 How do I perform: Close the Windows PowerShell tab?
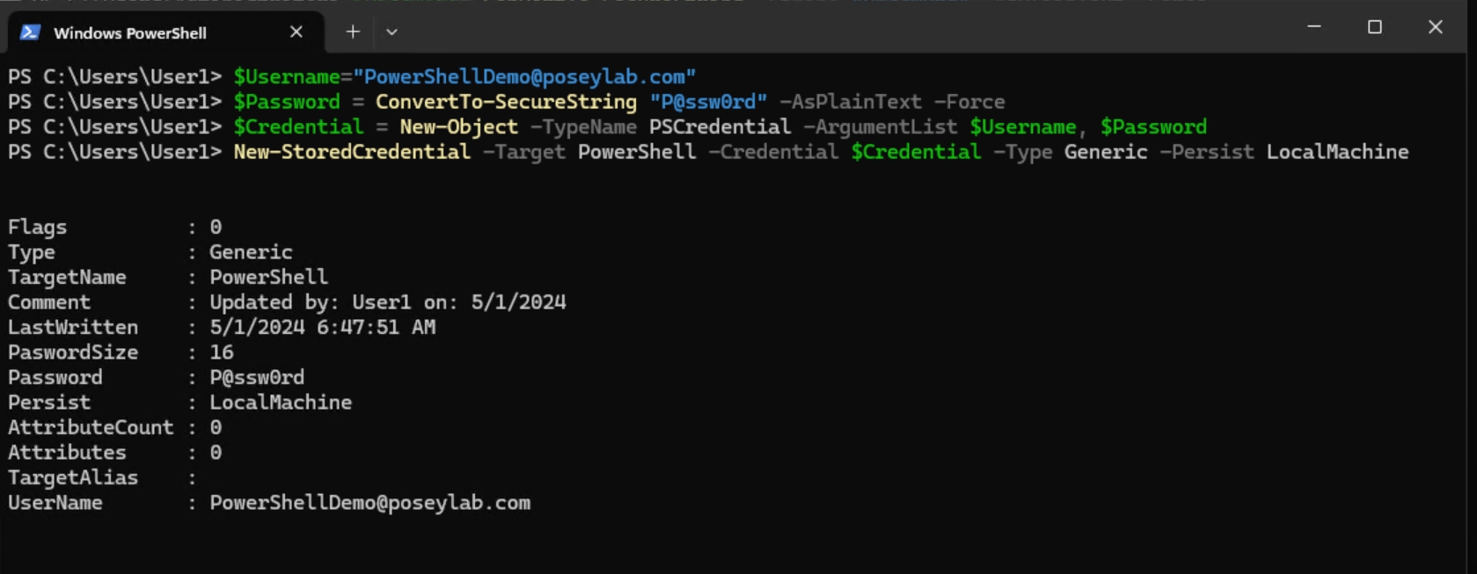pyautogui.click(x=296, y=32)
